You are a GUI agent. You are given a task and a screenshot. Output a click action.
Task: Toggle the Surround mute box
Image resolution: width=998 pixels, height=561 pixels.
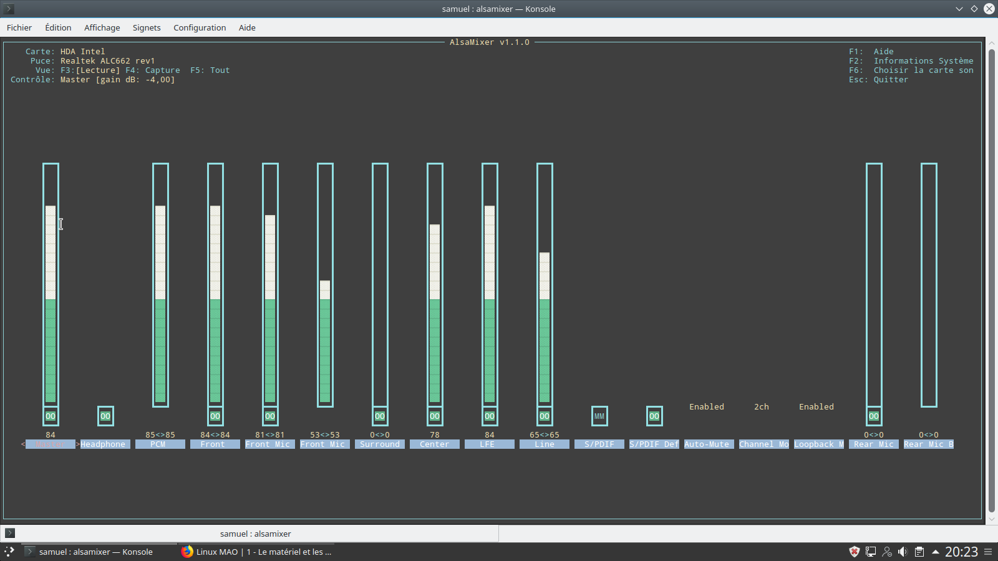click(x=380, y=416)
